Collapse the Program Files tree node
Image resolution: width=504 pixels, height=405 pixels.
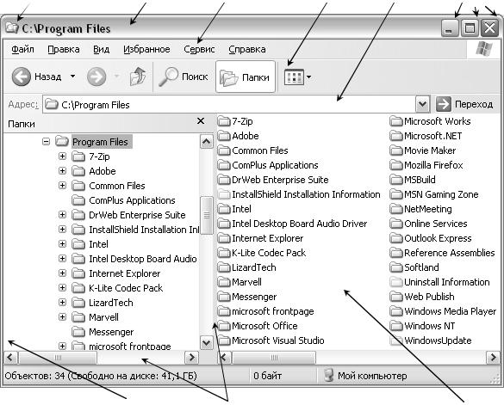tap(46, 142)
